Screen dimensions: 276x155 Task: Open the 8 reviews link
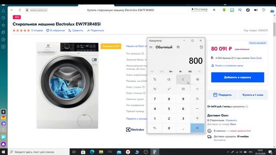[37, 31]
